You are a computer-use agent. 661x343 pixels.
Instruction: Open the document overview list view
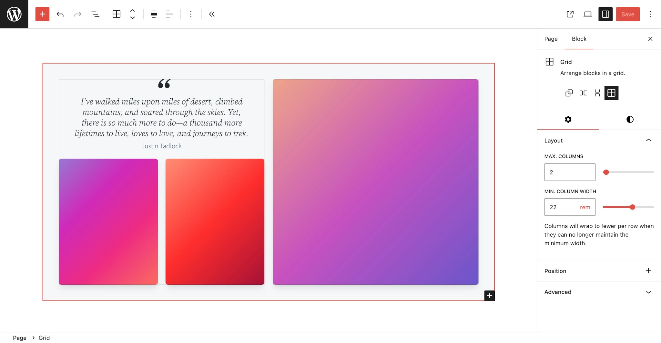pos(95,14)
